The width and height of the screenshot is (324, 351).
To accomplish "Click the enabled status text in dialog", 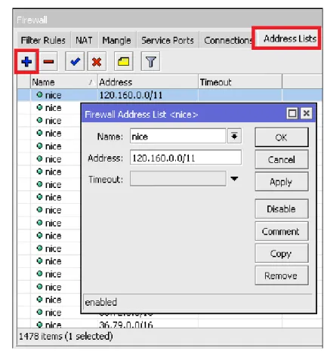I will 101,302.
